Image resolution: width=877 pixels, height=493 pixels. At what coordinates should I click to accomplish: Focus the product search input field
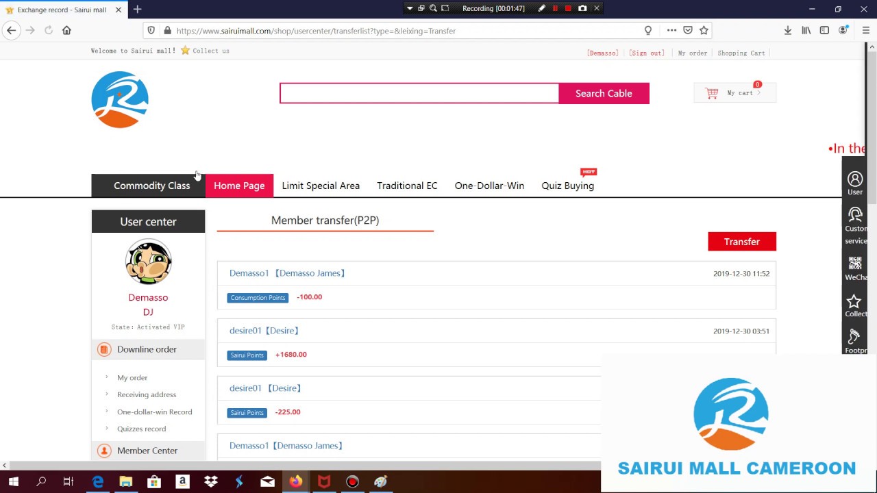point(419,93)
